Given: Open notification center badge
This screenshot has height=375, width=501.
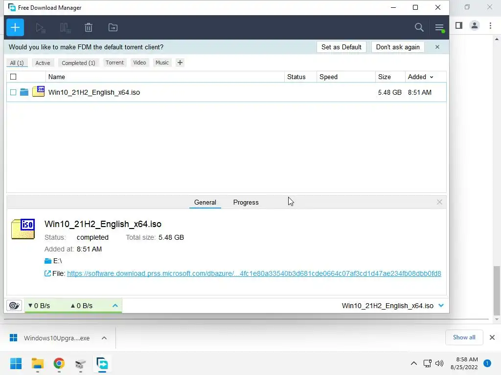Looking at the screenshot, I should (487, 363).
